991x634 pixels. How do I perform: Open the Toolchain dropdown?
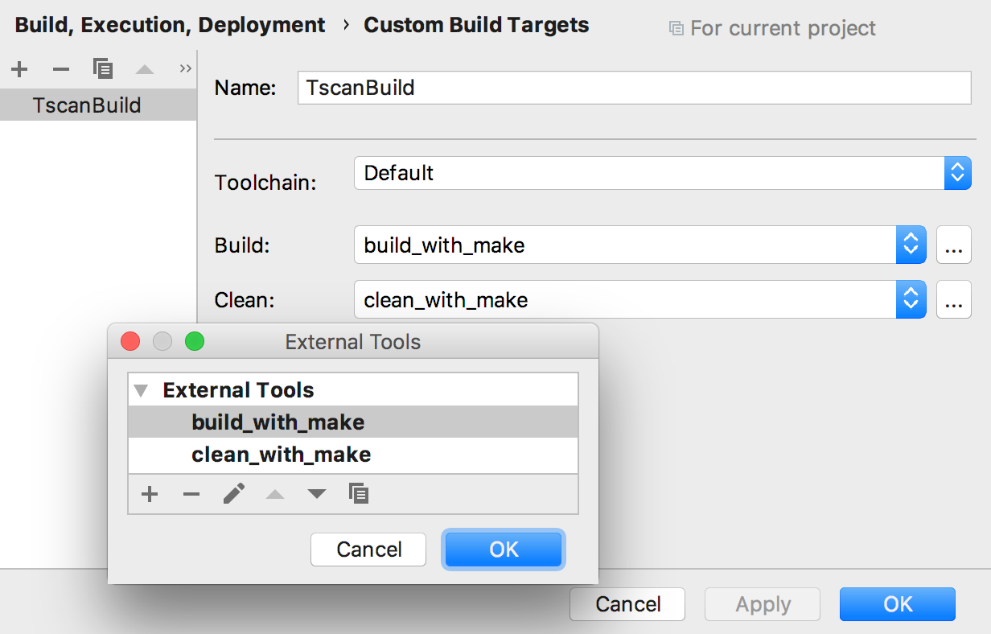[x=956, y=173]
